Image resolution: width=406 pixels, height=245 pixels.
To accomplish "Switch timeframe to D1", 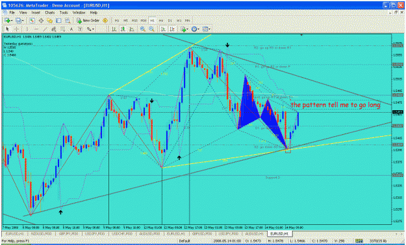I will pyautogui.click(x=170, y=21).
